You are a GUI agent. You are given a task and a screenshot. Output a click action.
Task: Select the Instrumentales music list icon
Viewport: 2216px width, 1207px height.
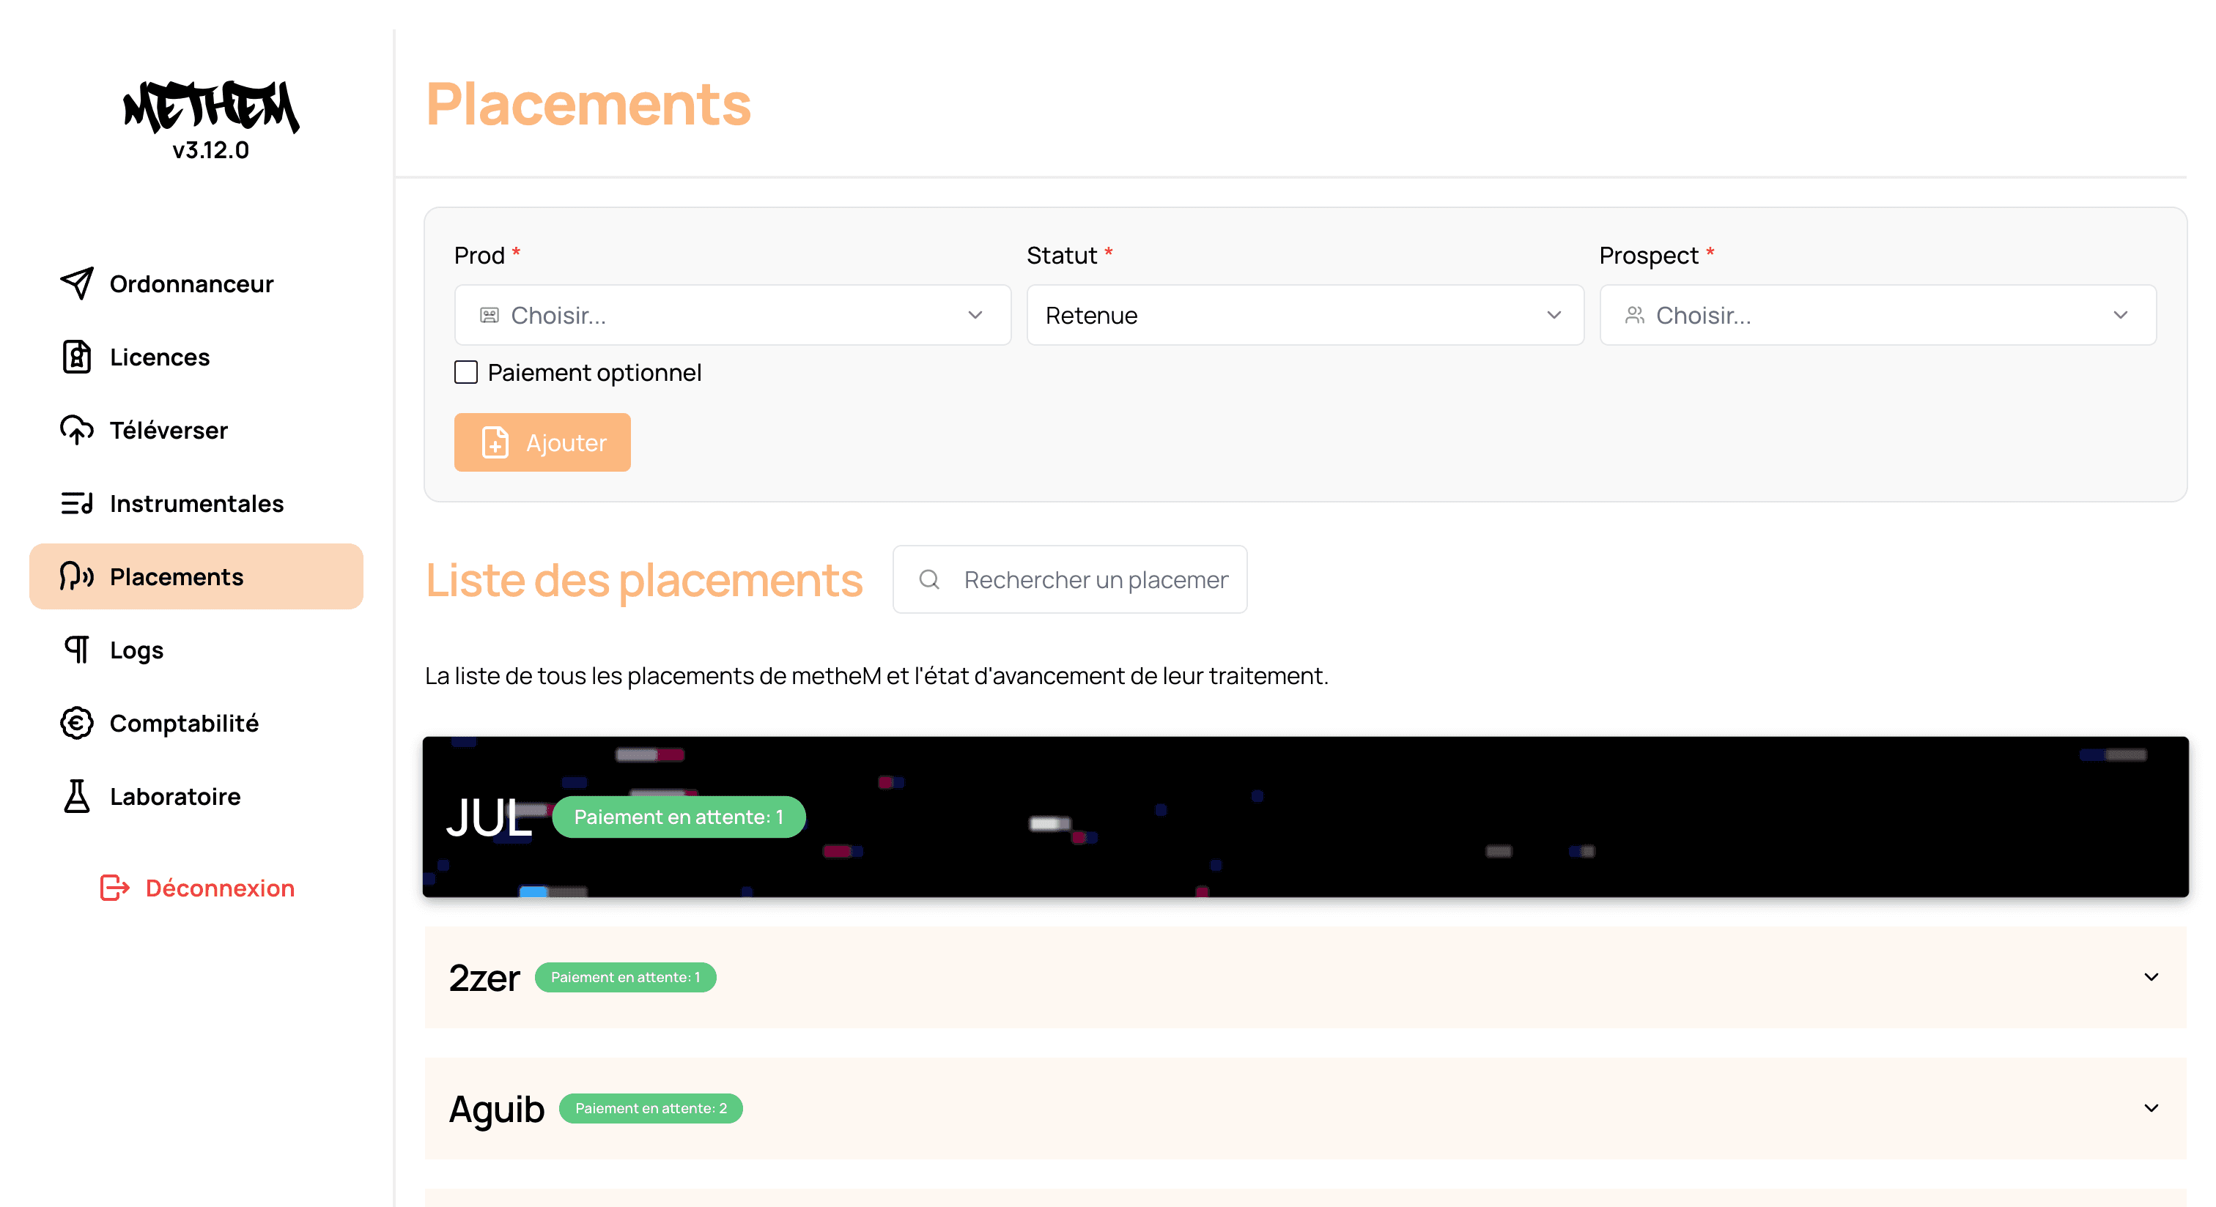click(76, 503)
